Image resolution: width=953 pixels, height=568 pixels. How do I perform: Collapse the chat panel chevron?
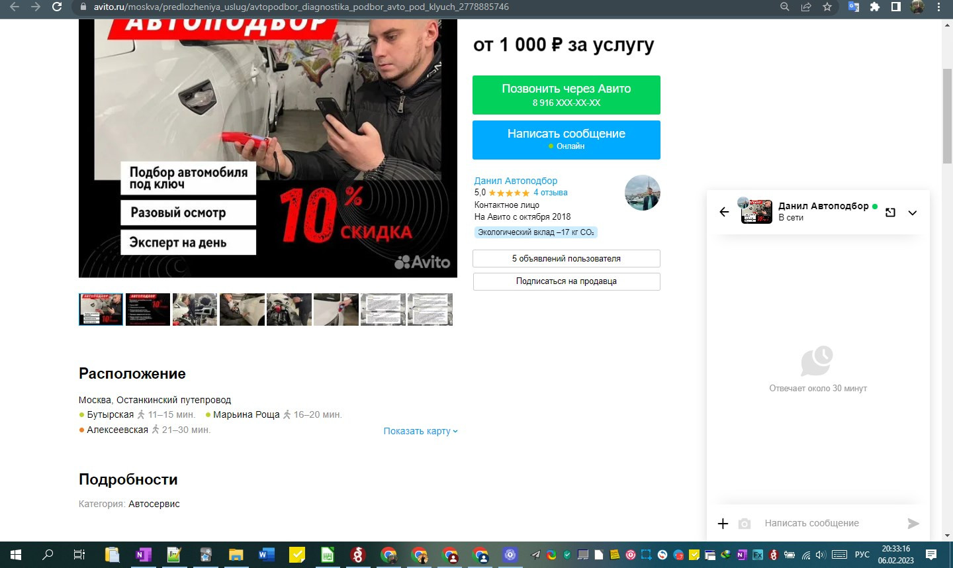[x=913, y=213]
